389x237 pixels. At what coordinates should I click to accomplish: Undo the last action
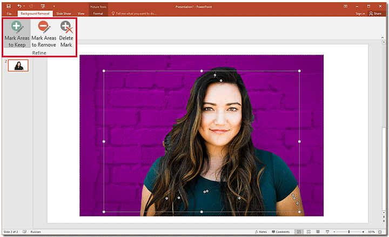coord(19,5)
